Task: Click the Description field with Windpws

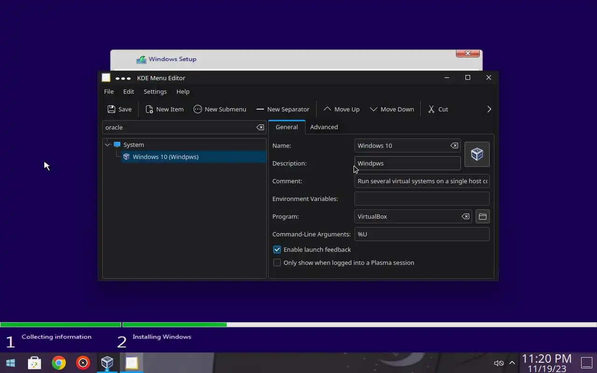Action: pyautogui.click(x=407, y=163)
